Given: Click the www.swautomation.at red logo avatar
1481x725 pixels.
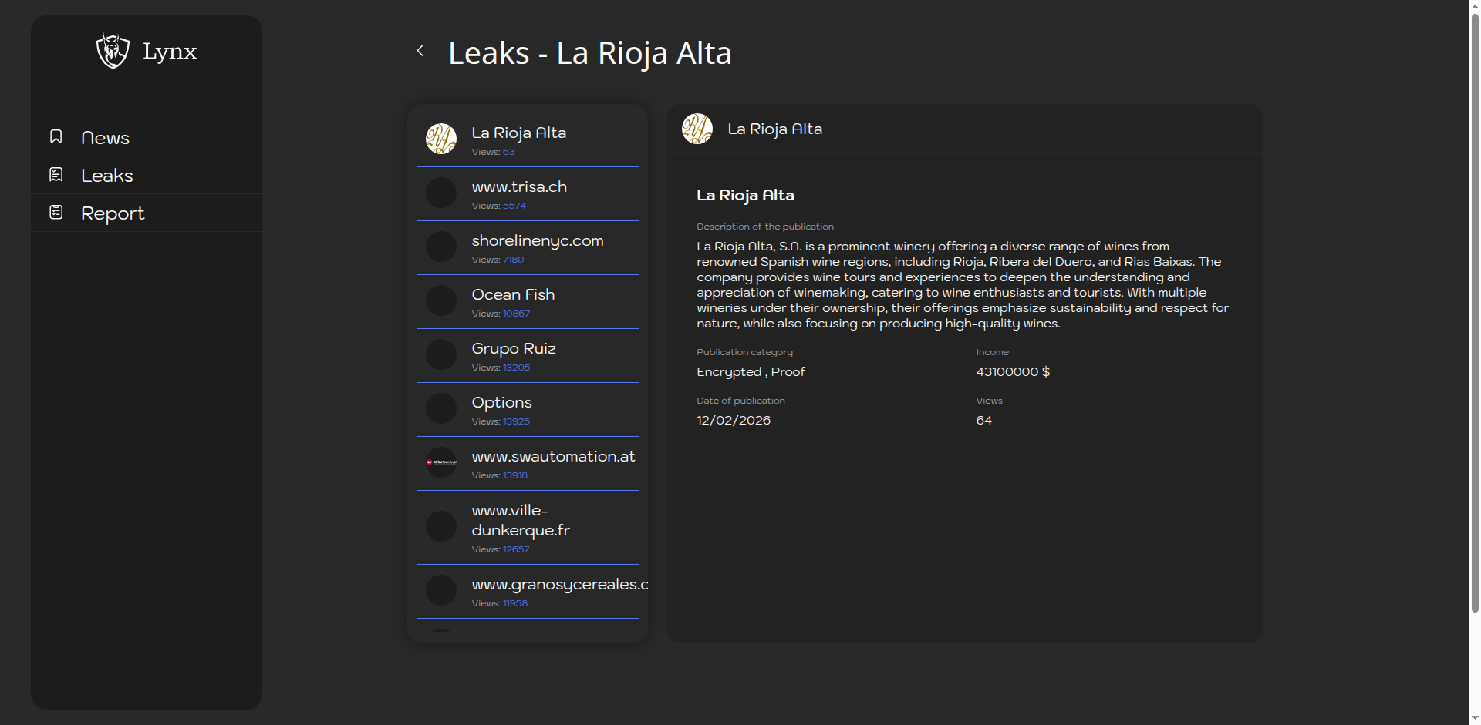Looking at the screenshot, I should [x=440, y=462].
